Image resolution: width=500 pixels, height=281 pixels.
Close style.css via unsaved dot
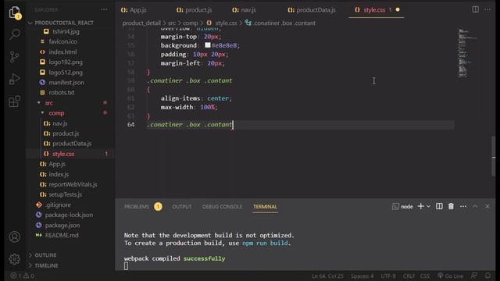(398, 10)
